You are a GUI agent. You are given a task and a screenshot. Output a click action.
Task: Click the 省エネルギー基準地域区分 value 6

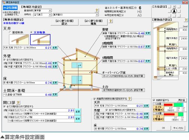pos(140,8)
